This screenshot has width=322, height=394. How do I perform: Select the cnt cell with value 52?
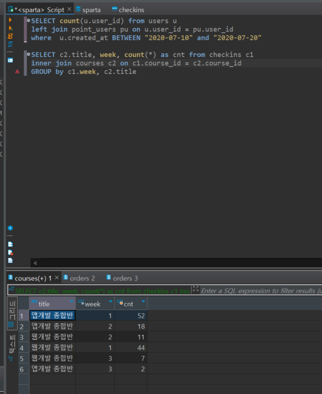click(x=131, y=316)
